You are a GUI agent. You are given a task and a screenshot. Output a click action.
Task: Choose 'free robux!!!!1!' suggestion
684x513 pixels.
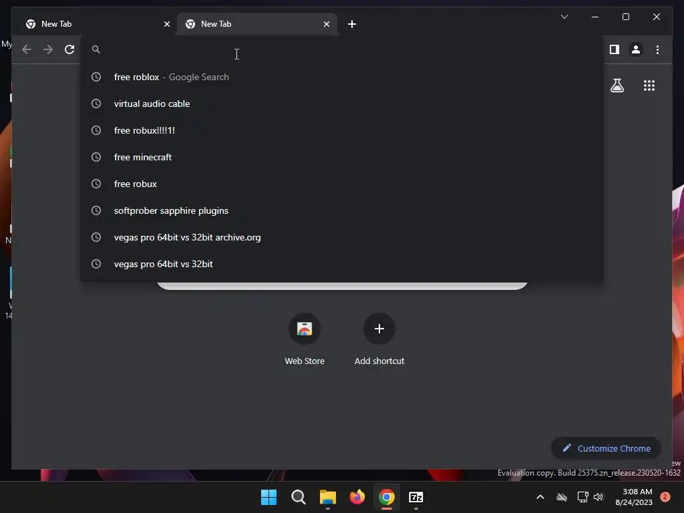[x=341, y=130]
